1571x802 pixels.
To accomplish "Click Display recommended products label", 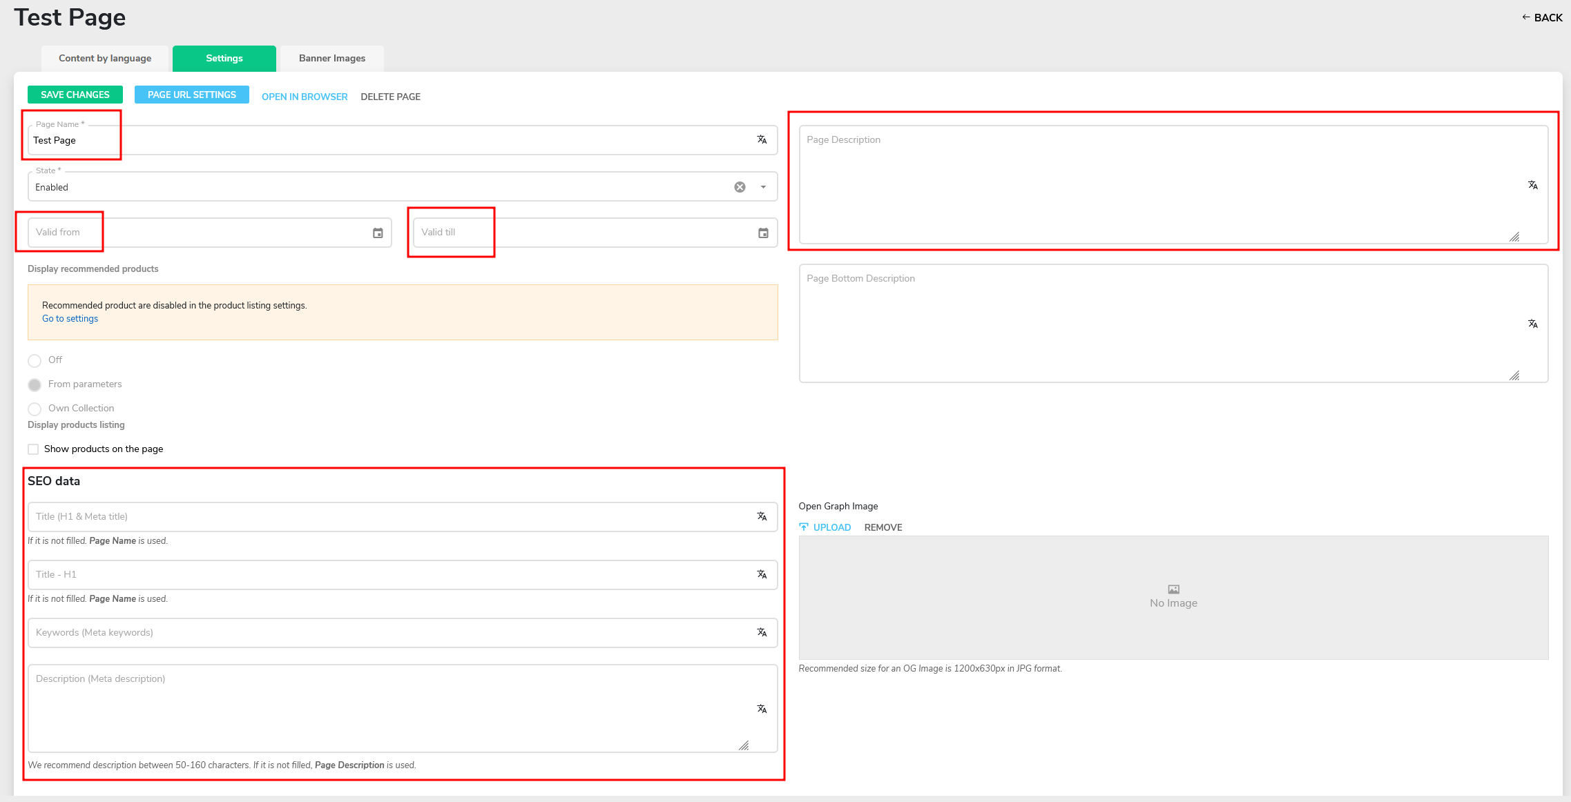I will click(93, 269).
